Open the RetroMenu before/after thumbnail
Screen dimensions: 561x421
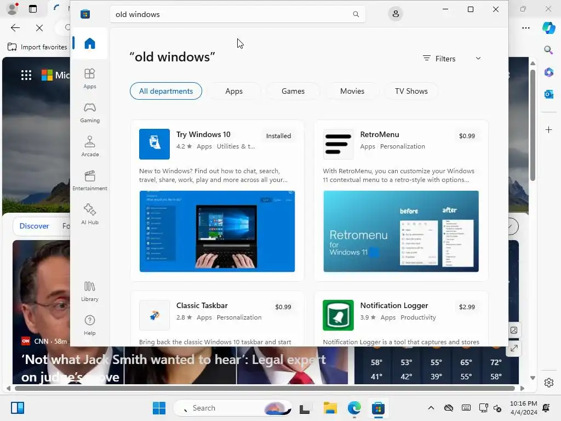coord(400,231)
